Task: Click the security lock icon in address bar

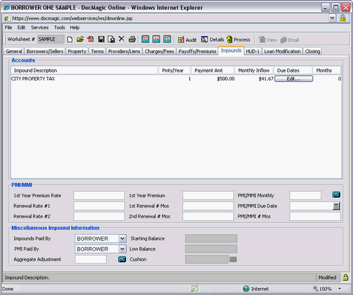Action: (343, 18)
